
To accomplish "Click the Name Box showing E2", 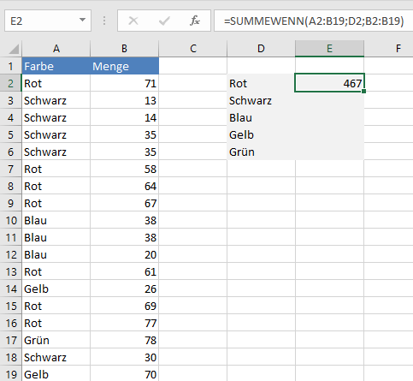I will tap(48, 21).
